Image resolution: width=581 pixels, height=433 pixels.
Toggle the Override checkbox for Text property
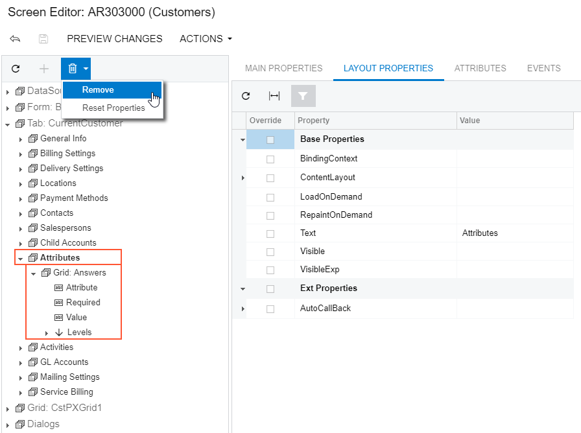(270, 233)
